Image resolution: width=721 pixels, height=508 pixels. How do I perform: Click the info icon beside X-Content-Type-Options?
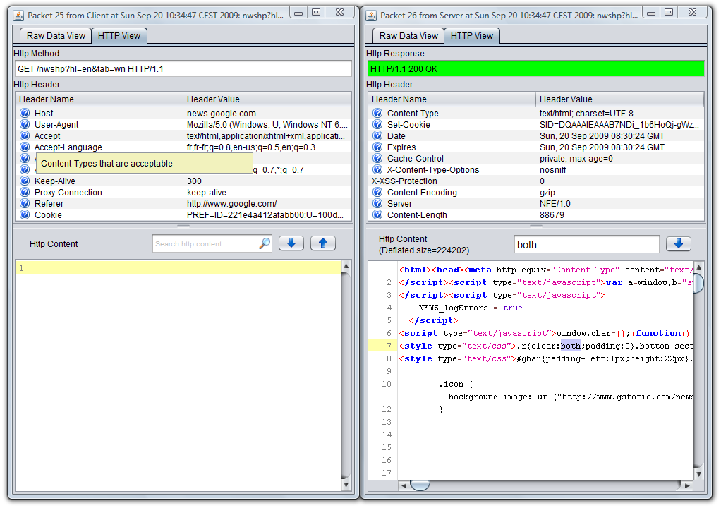point(377,169)
